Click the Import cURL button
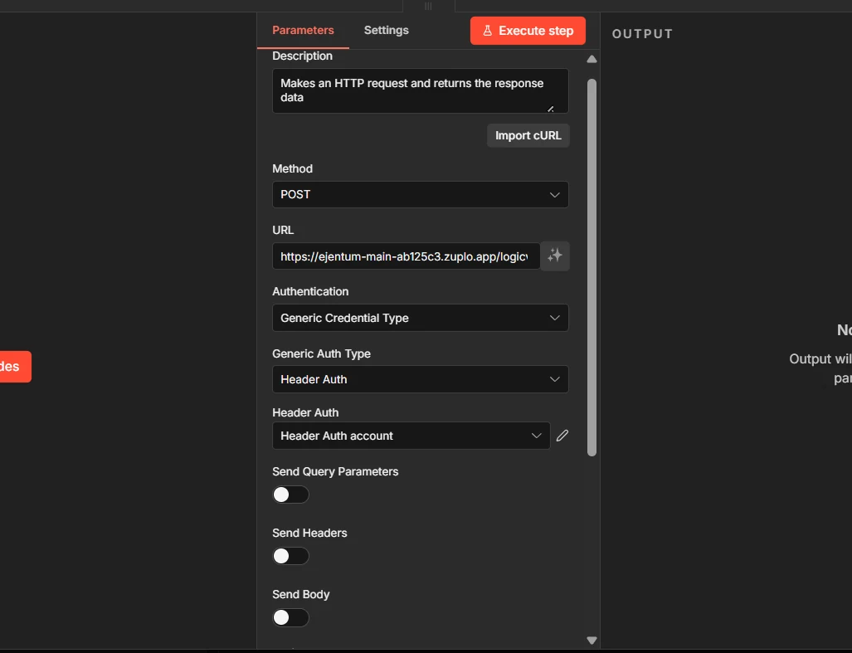The width and height of the screenshot is (852, 653). pos(528,135)
